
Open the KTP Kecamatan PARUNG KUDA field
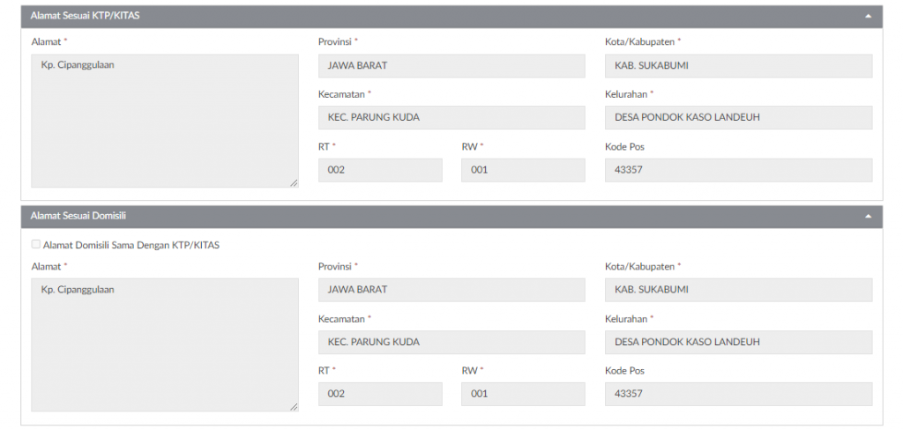point(451,118)
